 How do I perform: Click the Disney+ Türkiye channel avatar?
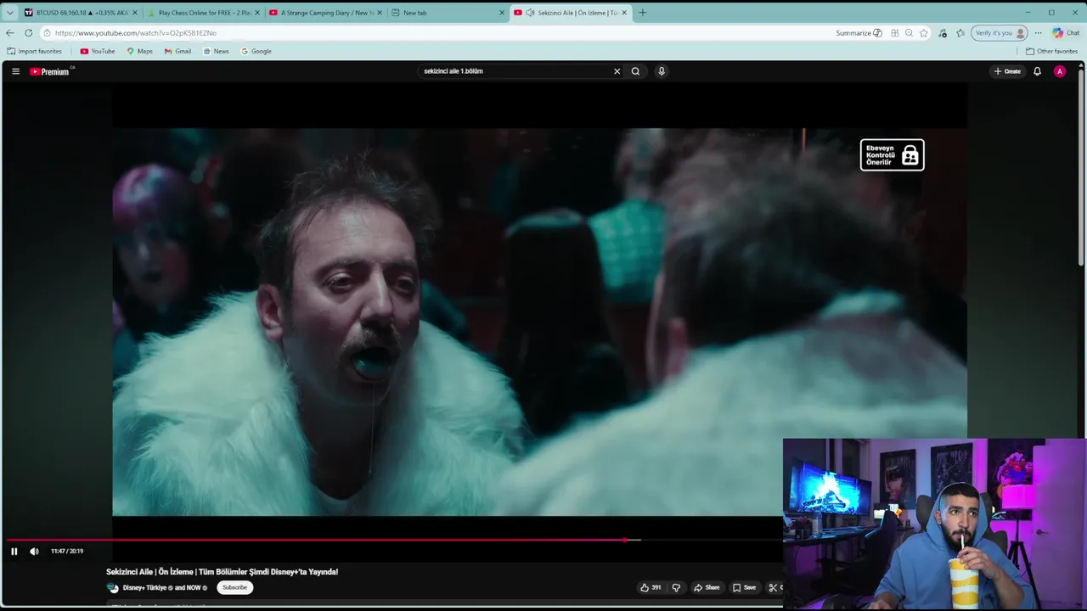pos(112,587)
